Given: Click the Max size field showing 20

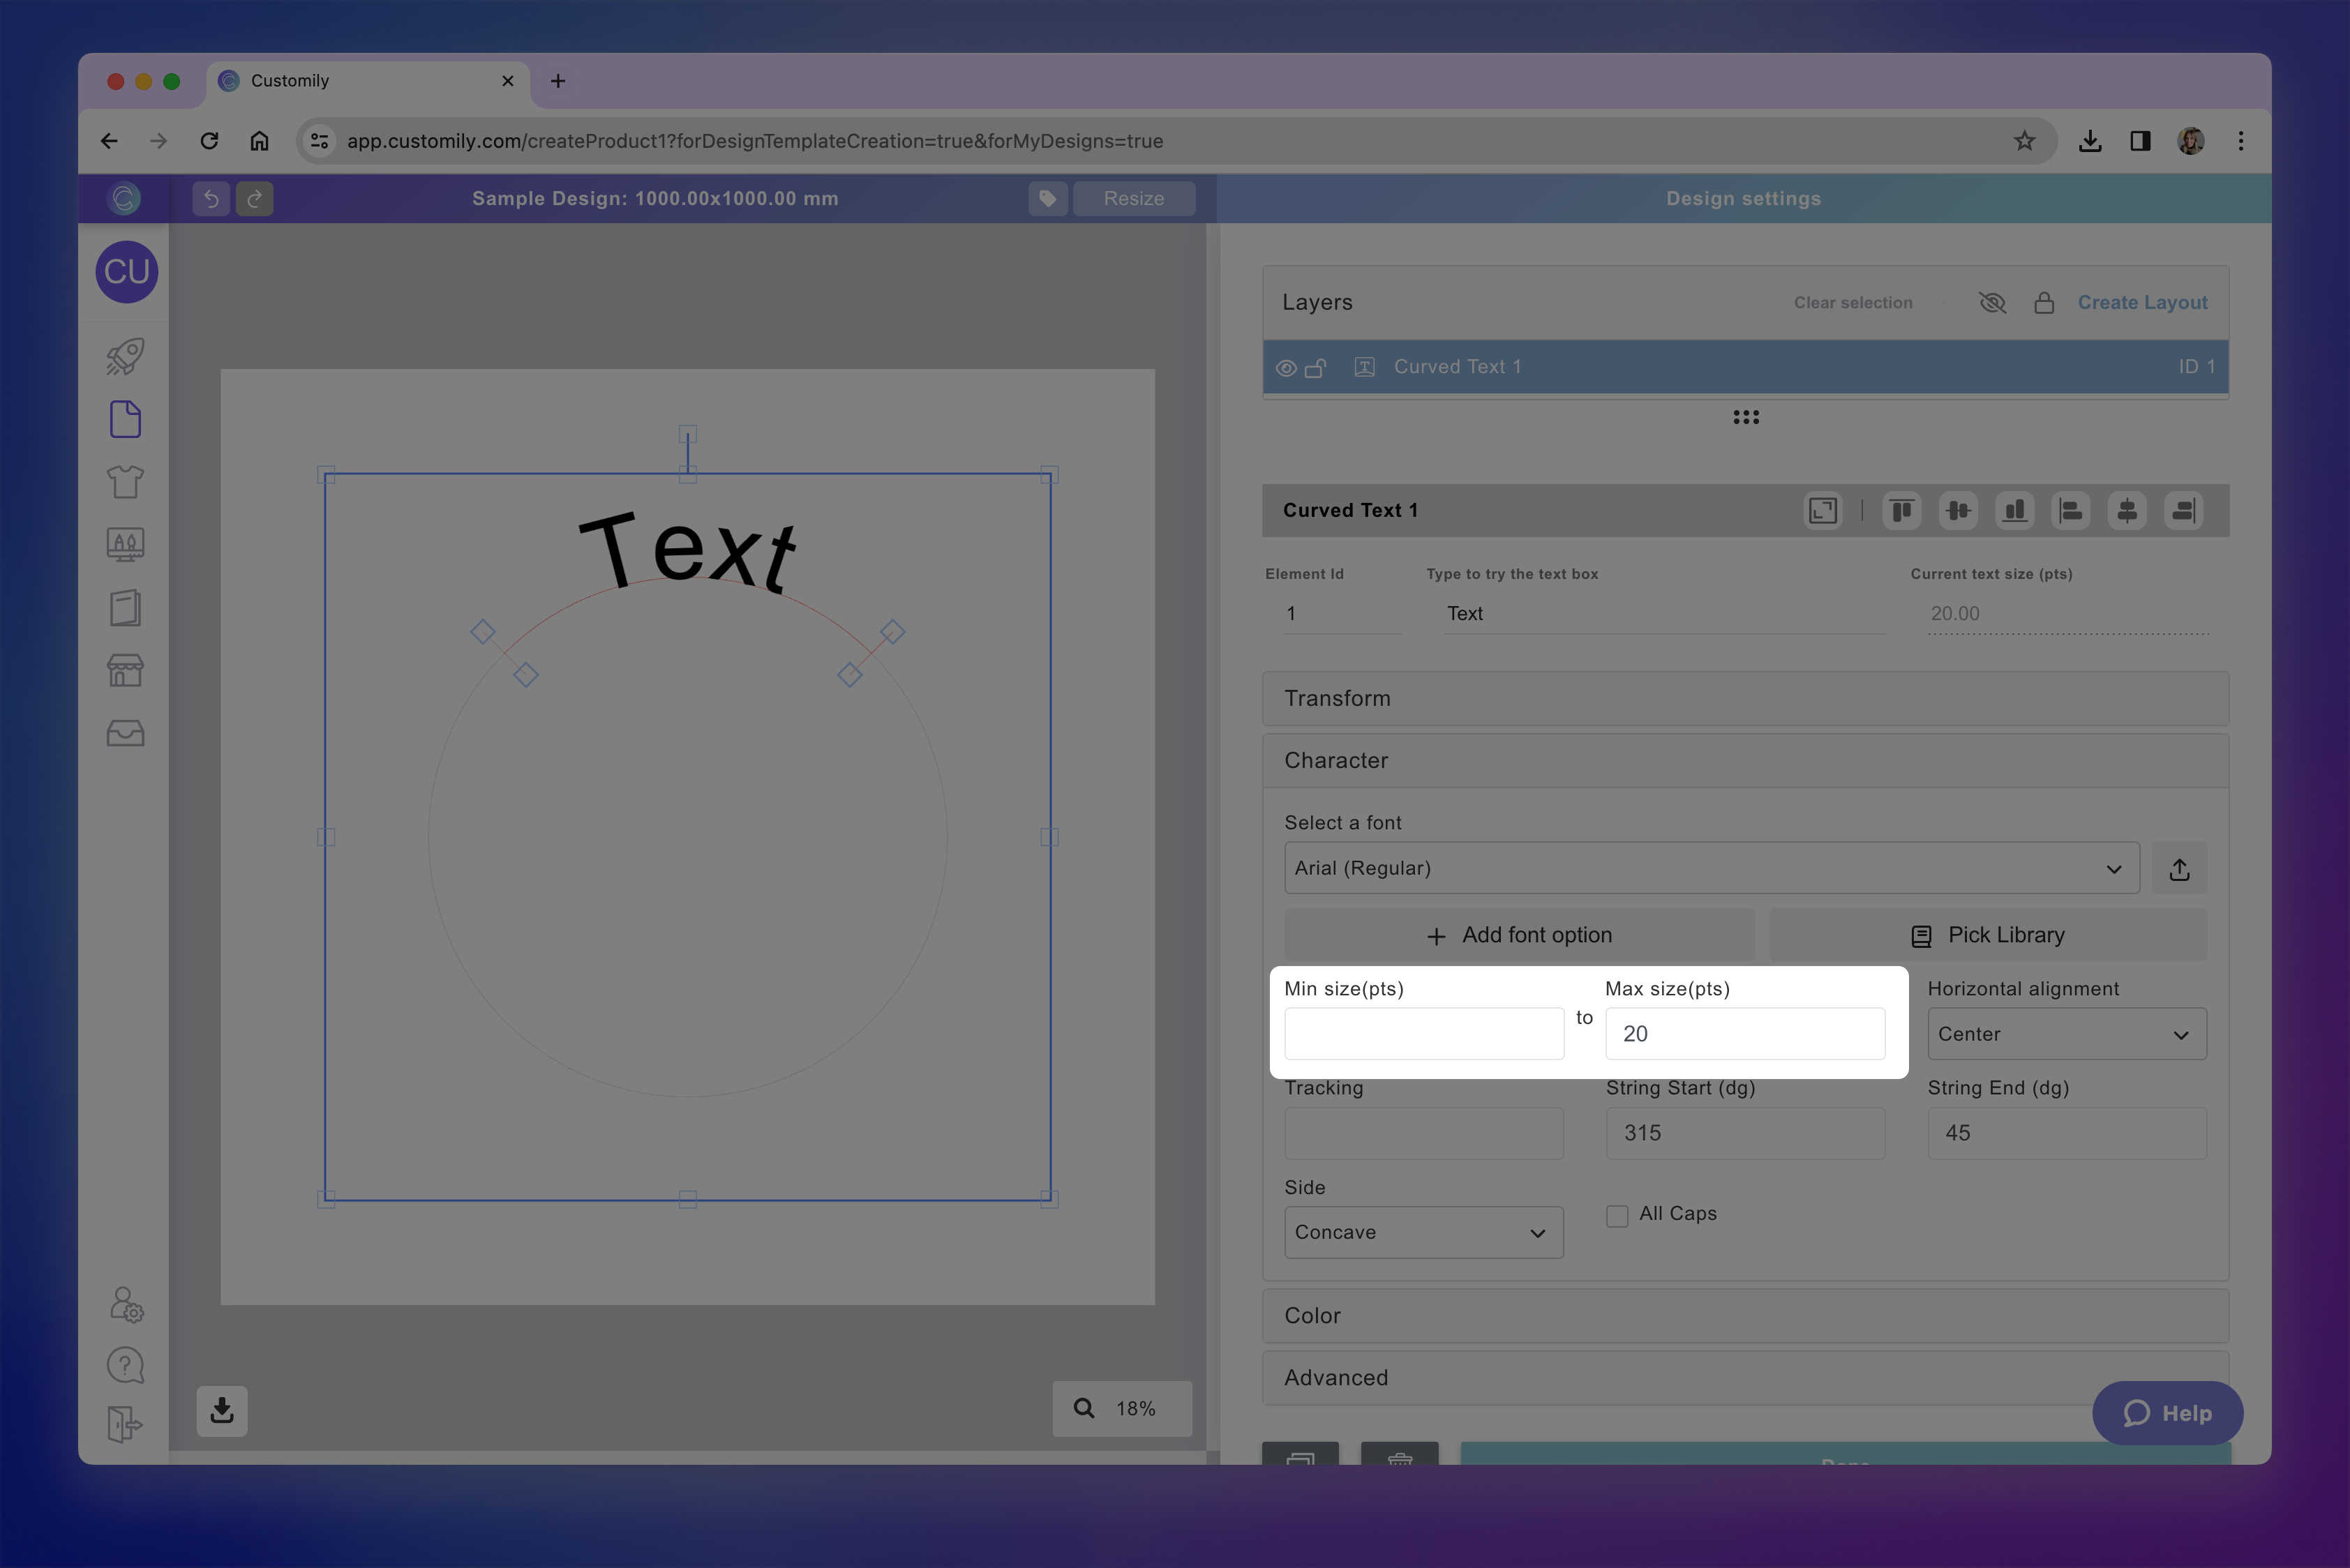Looking at the screenshot, I should click(x=1745, y=1033).
